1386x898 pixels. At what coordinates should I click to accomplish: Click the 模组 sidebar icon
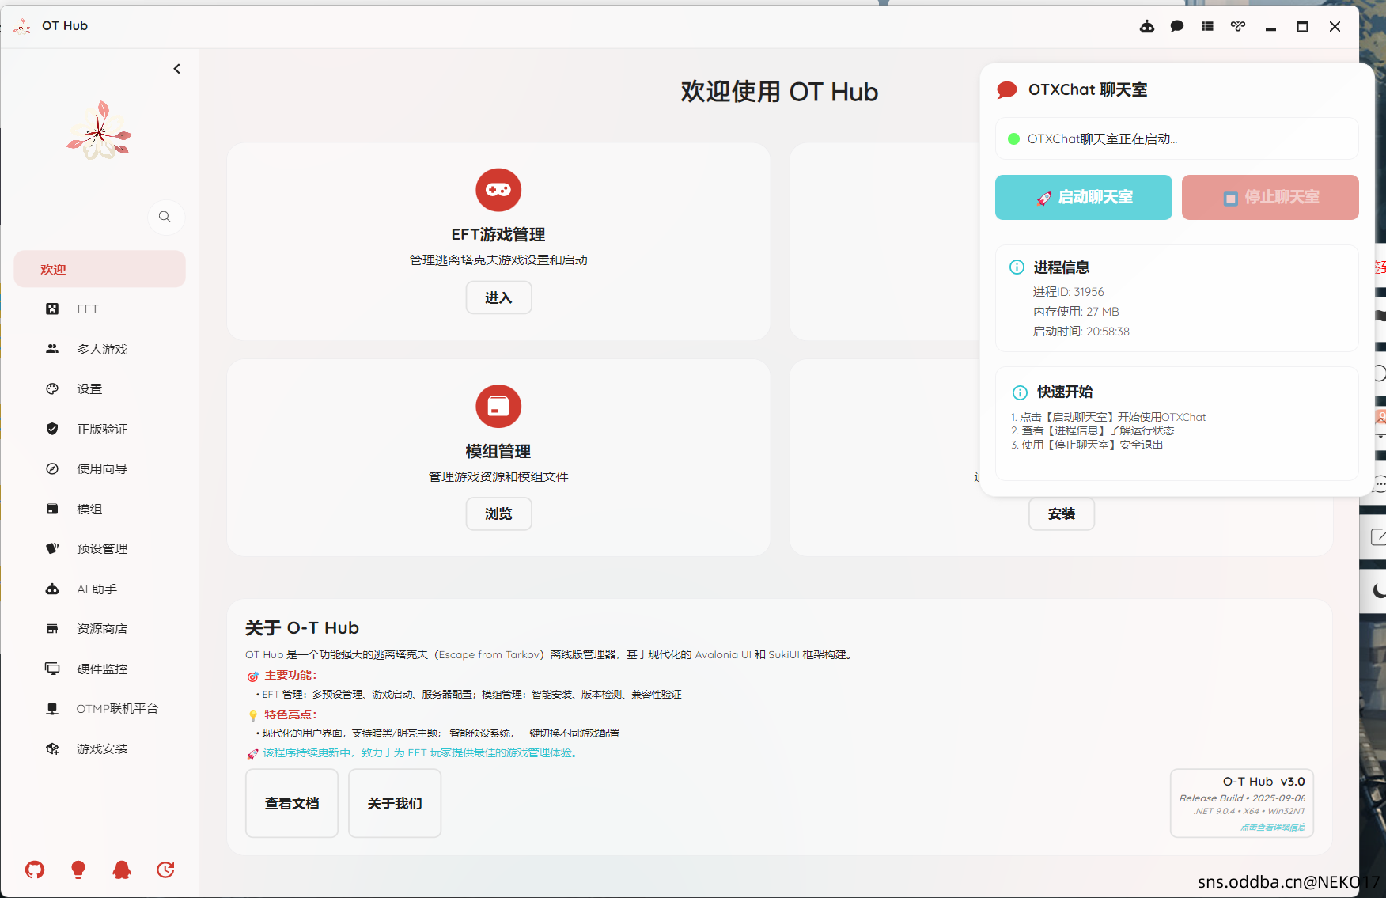(52, 509)
